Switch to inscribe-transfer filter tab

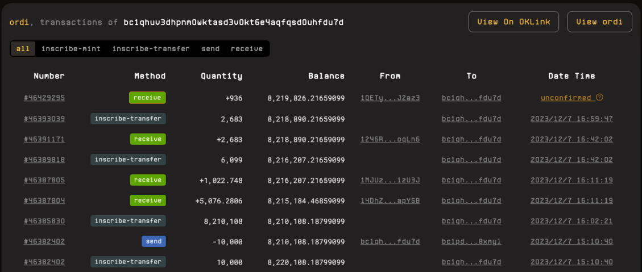(x=151, y=49)
